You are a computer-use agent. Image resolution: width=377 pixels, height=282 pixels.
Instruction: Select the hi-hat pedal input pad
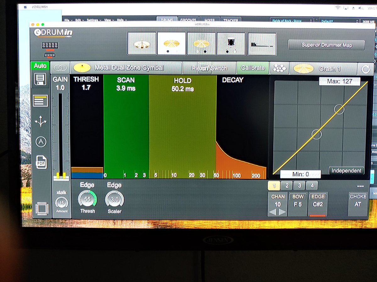[x=262, y=44]
